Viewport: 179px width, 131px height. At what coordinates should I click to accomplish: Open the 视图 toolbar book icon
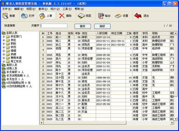81,16
